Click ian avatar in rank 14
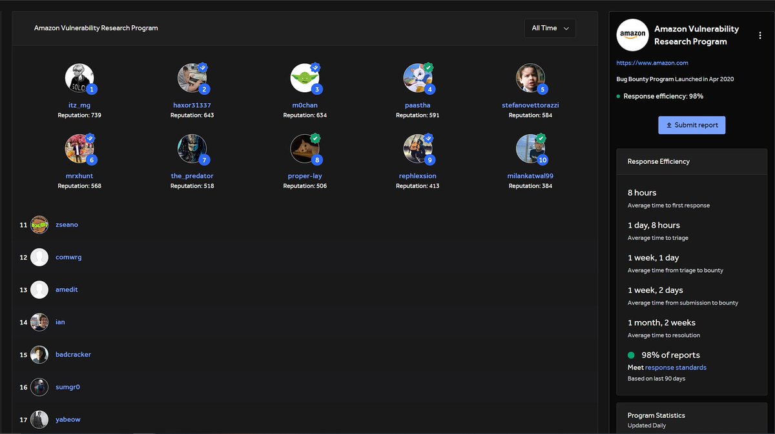The height and width of the screenshot is (434, 775). pyautogui.click(x=39, y=322)
